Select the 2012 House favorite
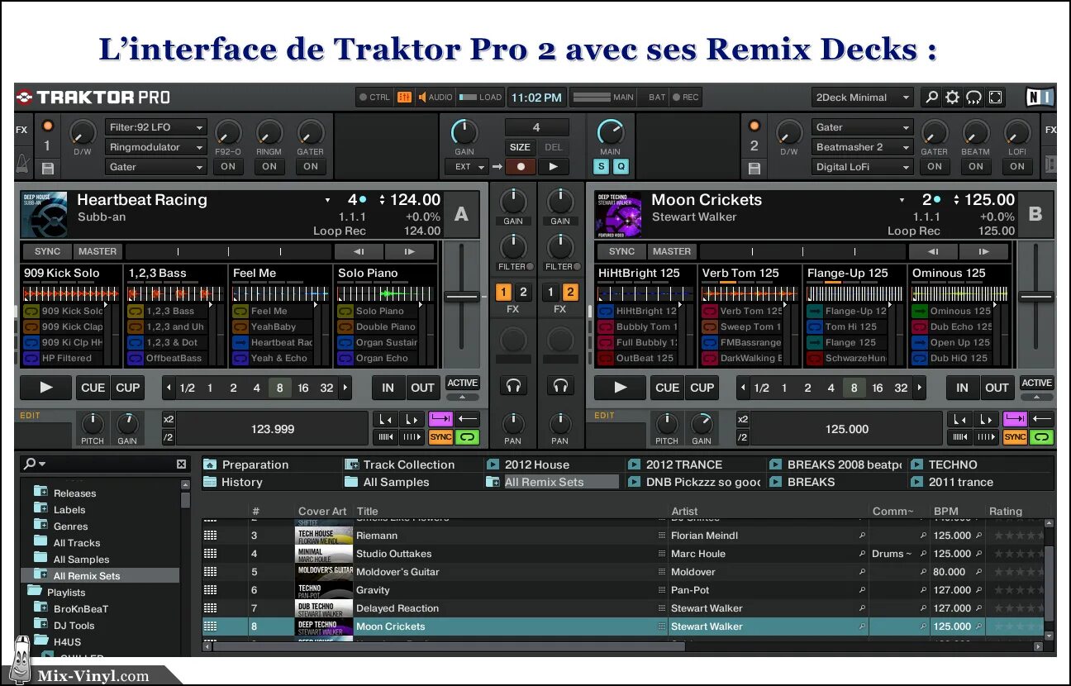This screenshot has height=686, width=1071. tap(537, 464)
